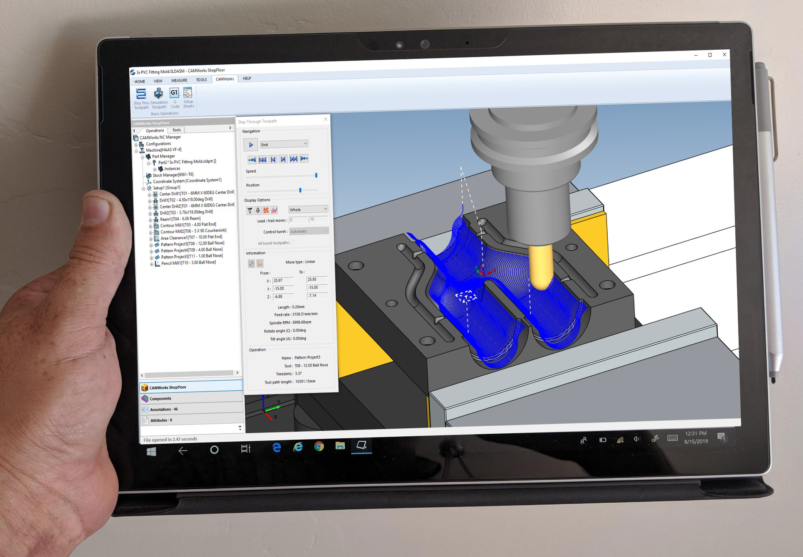Toggle holder display in Display Options
This screenshot has width=803, height=557.
tap(258, 211)
